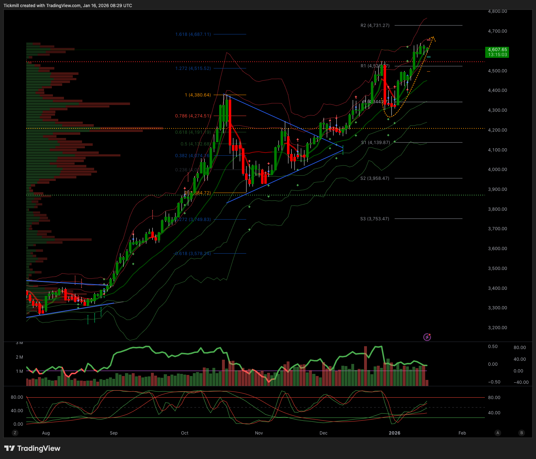Click the Z button on the time axis

[15, 433]
